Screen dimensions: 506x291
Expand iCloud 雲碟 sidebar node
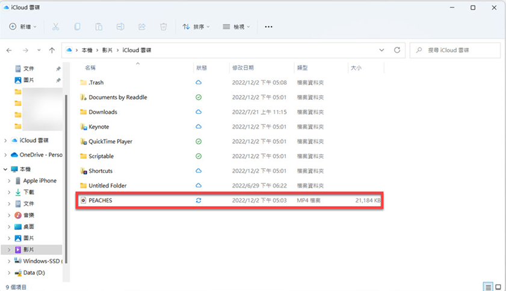[5, 140]
